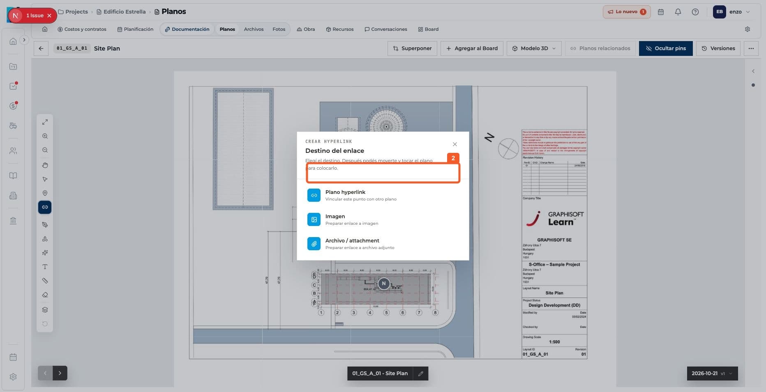Switch to the Fotos tab
The height and width of the screenshot is (392, 766).
click(x=279, y=29)
